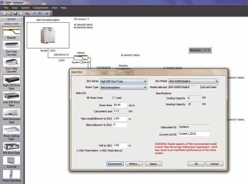Open the IDU Series dropdown
The height and width of the screenshot is (184, 248).
(x=124, y=81)
